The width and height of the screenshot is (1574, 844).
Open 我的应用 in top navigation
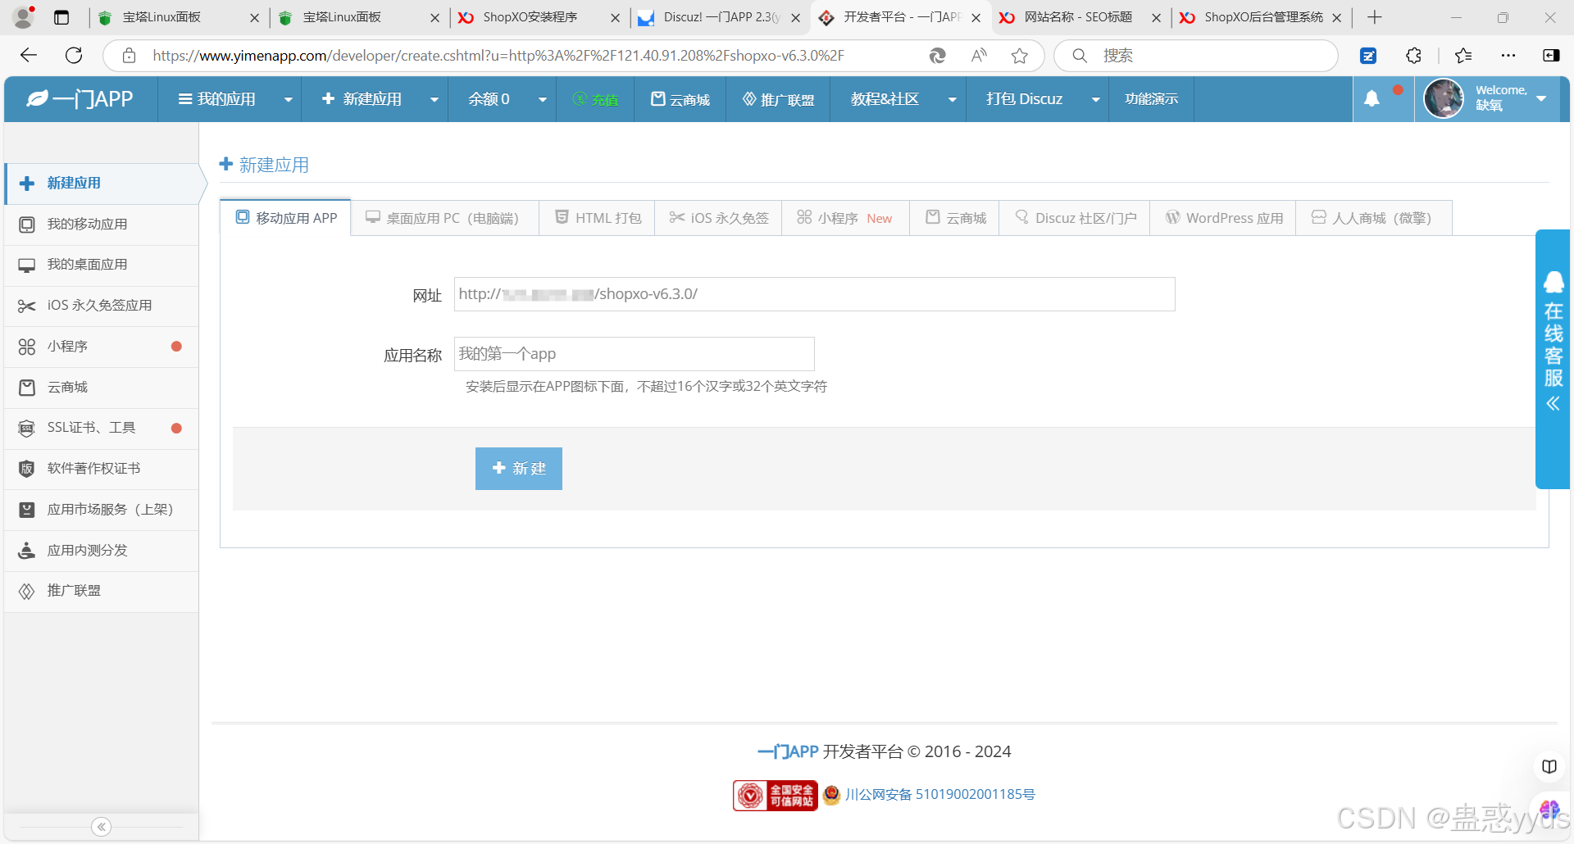[x=217, y=99]
